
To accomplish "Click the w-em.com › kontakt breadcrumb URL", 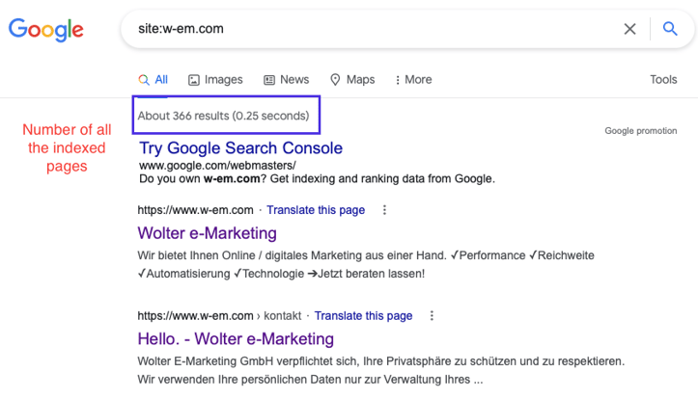I will (219, 315).
